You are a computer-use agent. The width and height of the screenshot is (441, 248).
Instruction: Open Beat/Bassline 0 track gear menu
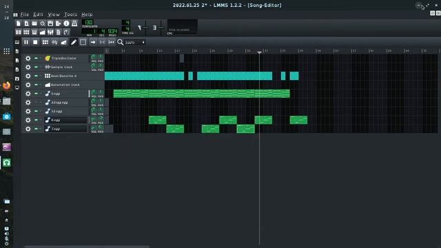click(28, 76)
